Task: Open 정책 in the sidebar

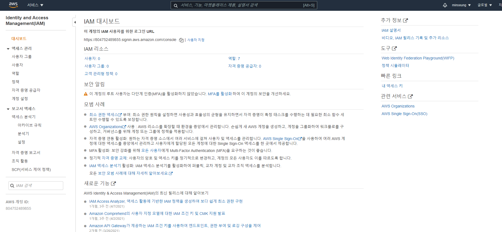Action: pyautogui.click(x=15, y=82)
